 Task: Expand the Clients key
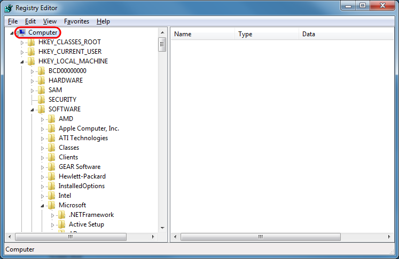pyautogui.click(x=43, y=158)
